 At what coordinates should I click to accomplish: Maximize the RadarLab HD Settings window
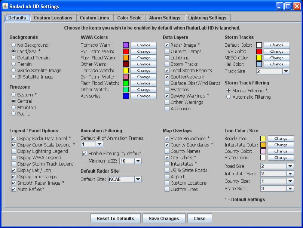288,6
